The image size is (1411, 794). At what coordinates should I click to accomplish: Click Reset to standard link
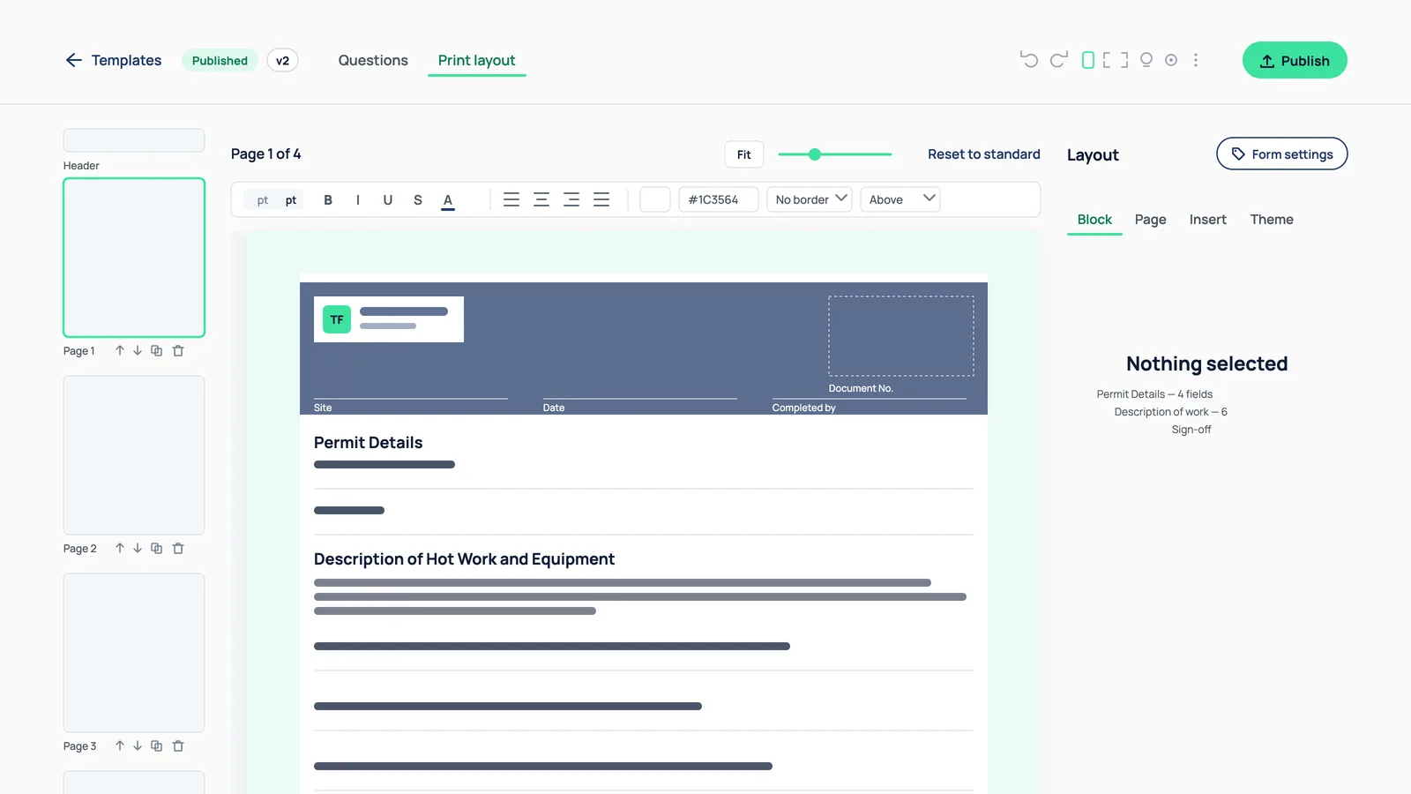pos(984,154)
